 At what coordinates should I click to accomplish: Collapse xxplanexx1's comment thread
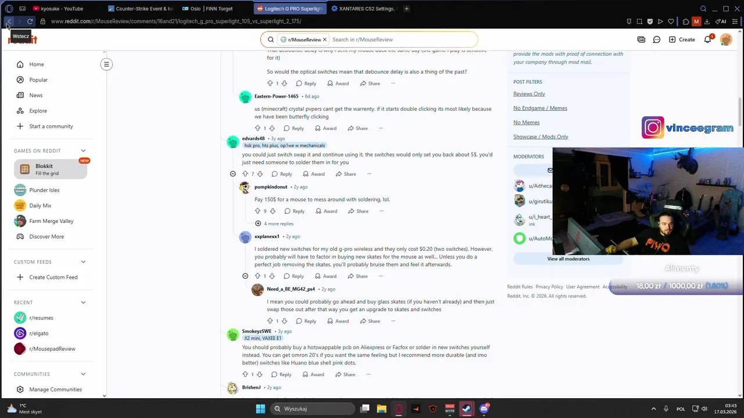pos(245,276)
